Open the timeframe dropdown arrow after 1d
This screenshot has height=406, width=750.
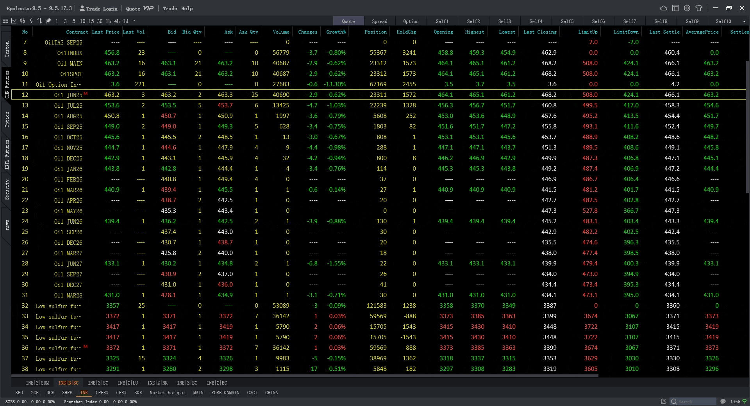click(x=135, y=21)
